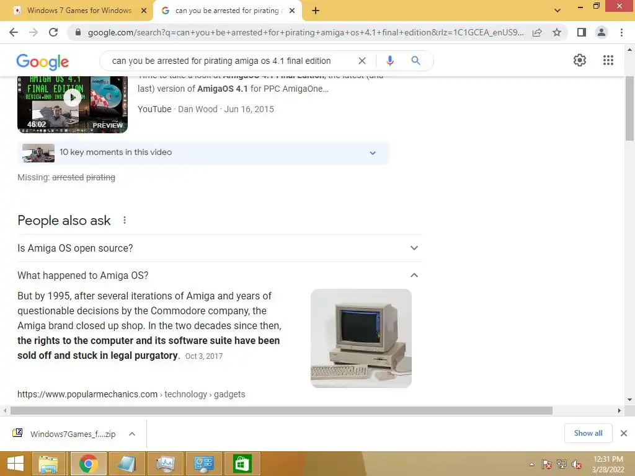
Task: Open AmigaOS Final Edition video thumbnail
Action: click(73, 104)
